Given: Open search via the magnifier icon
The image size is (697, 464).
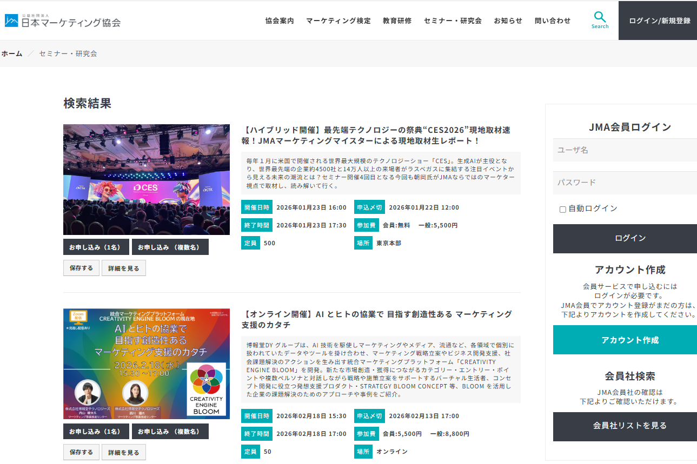Looking at the screenshot, I should 599,18.
